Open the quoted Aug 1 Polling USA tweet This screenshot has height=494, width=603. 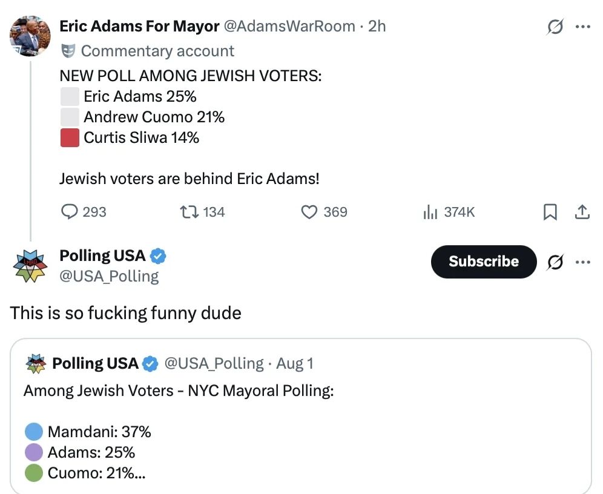coord(301,415)
